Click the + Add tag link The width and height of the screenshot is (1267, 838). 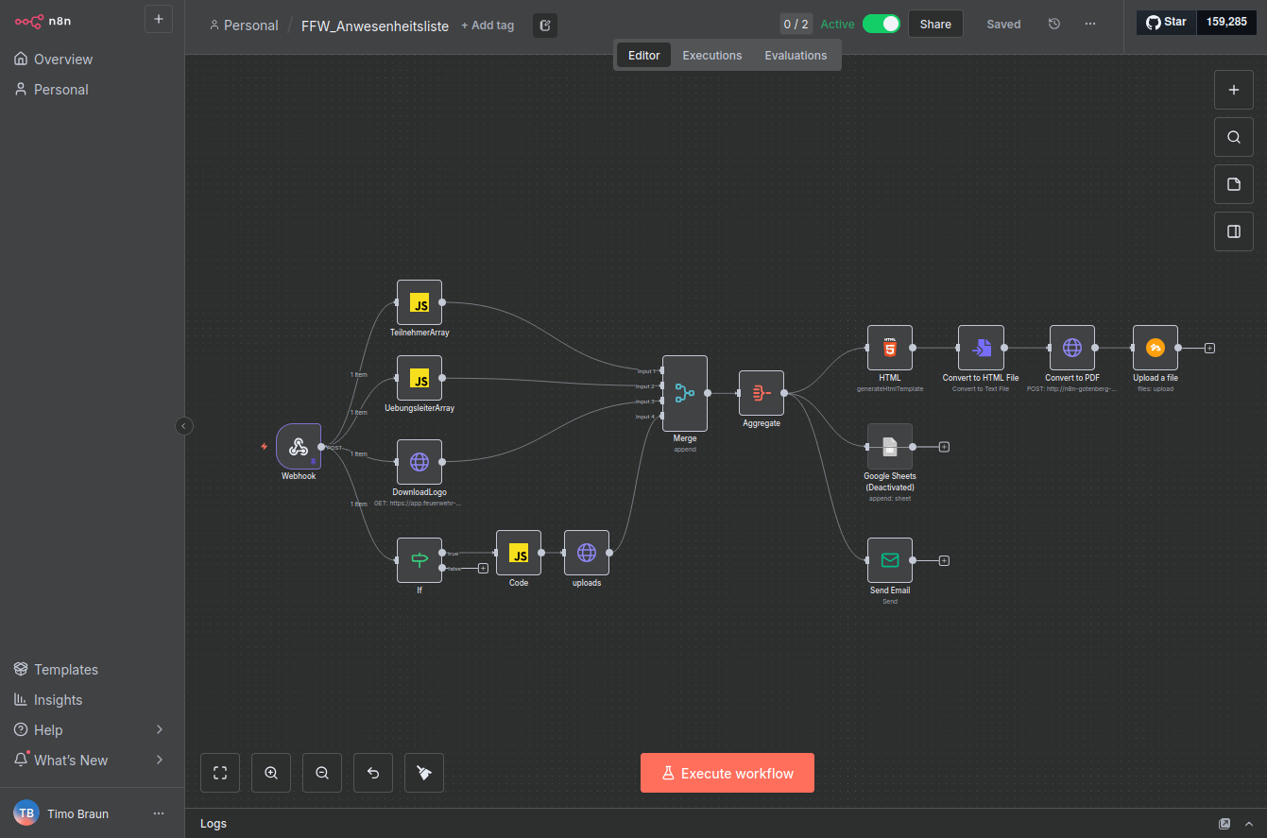(x=488, y=26)
